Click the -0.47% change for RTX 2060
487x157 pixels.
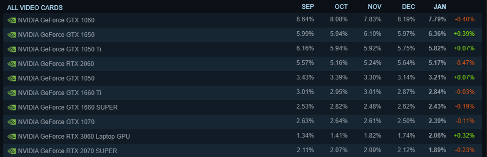(464, 63)
